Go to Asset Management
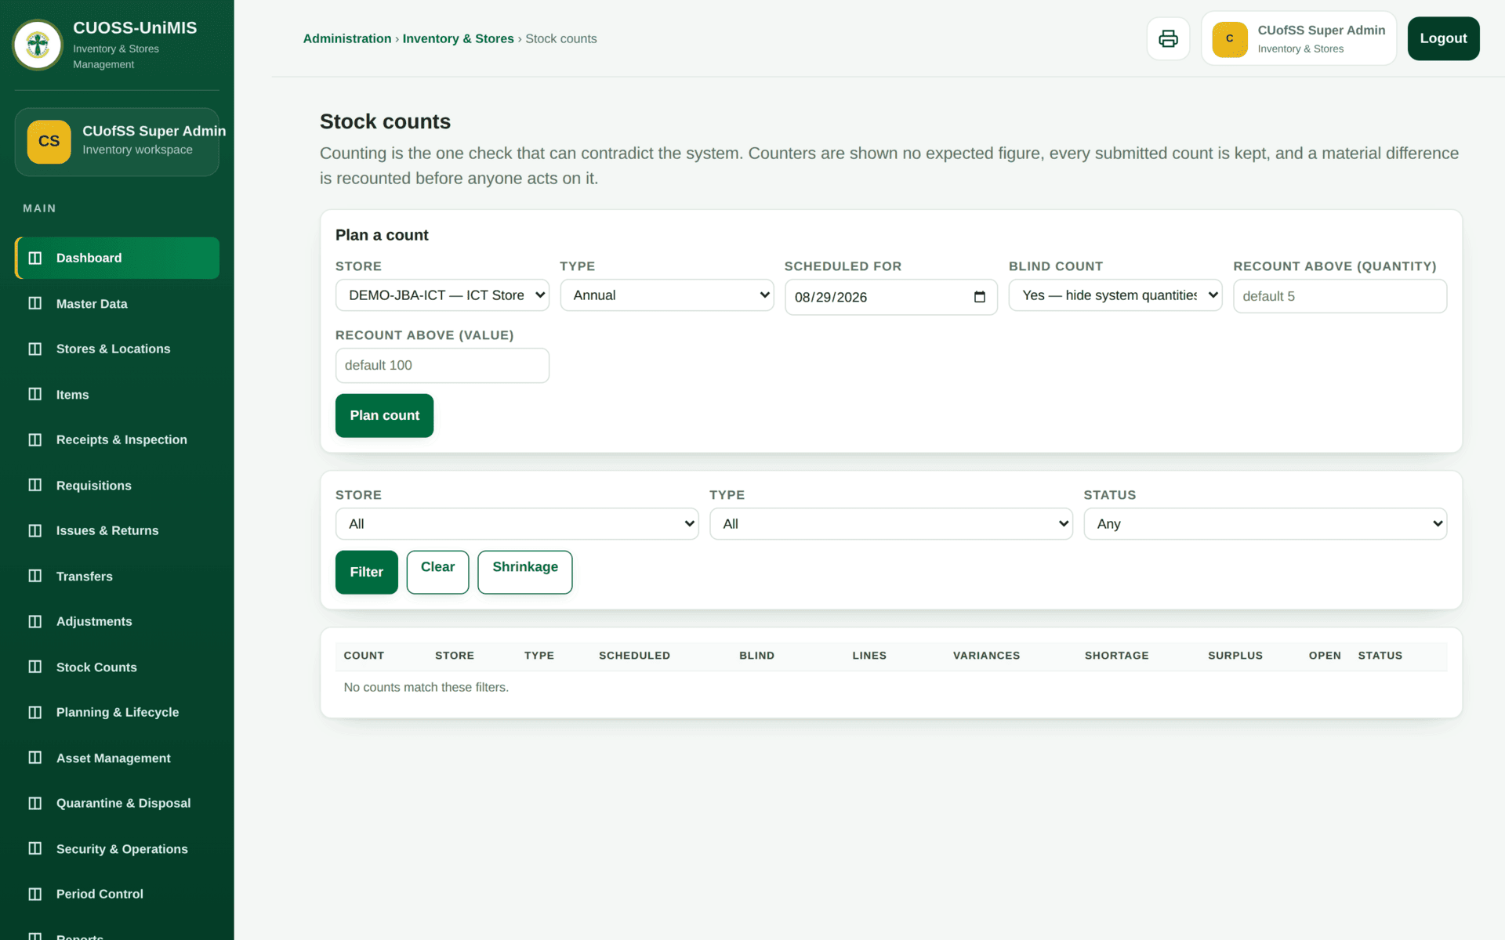This screenshot has width=1505, height=940. tap(117, 757)
